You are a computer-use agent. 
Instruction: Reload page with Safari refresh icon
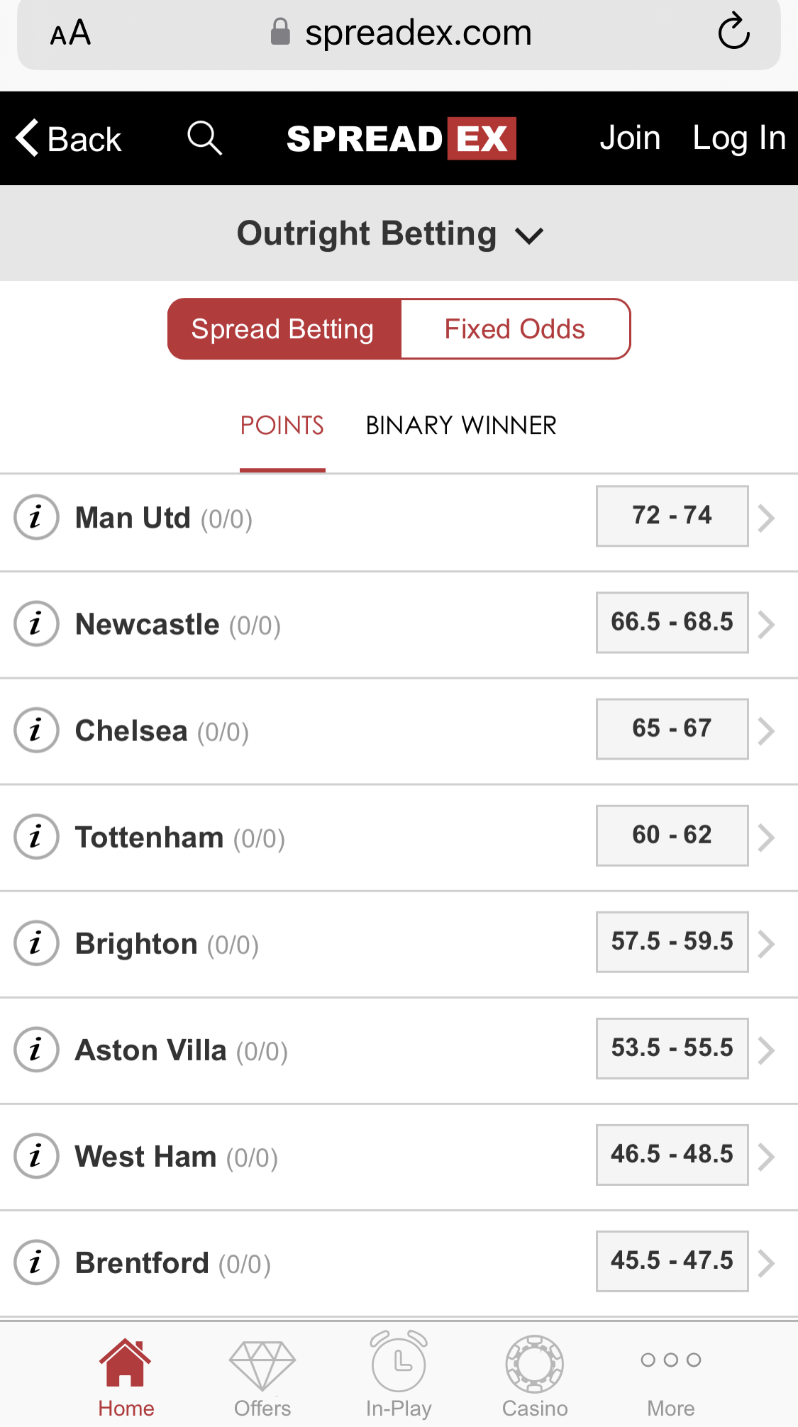(x=733, y=31)
